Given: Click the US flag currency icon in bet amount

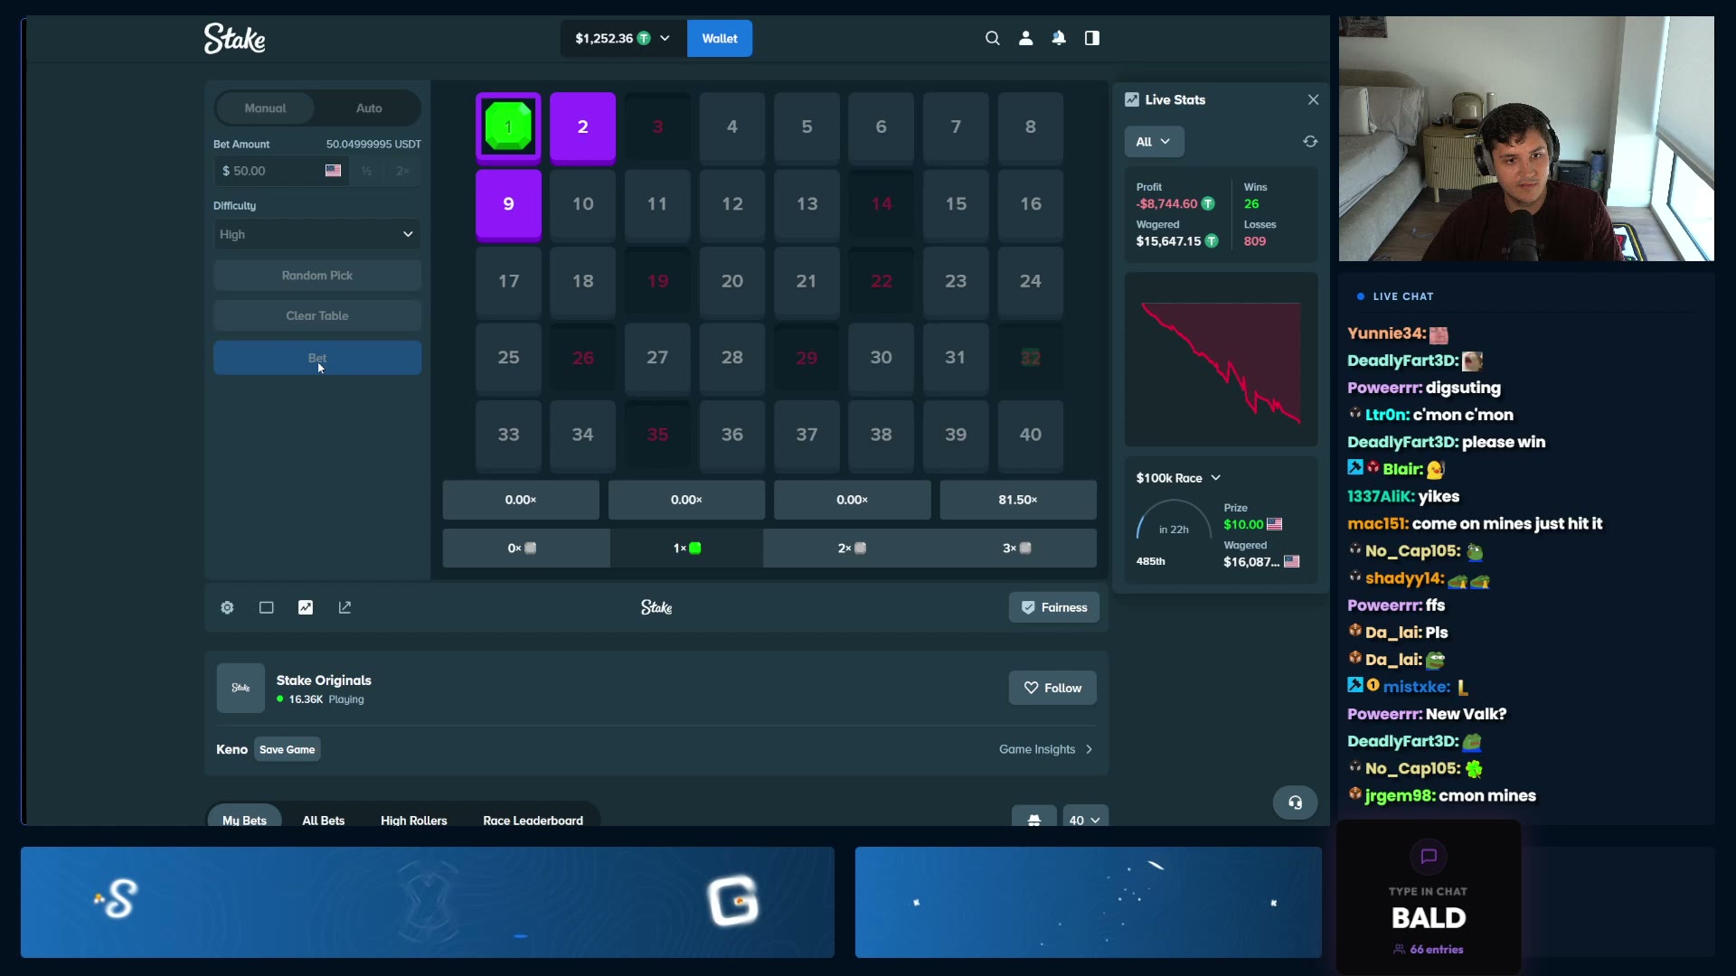Looking at the screenshot, I should (x=333, y=171).
